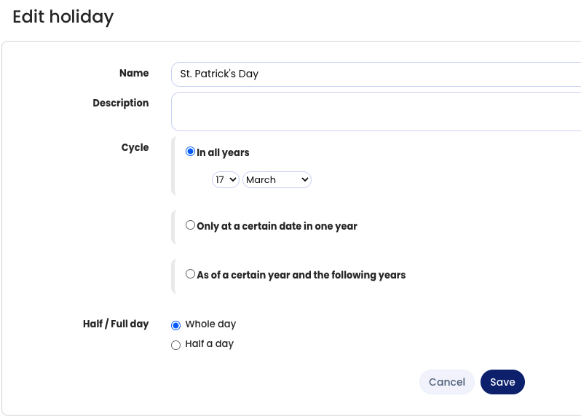
Task: Click 'As of a certain year and the following years' text
Action: click(301, 275)
